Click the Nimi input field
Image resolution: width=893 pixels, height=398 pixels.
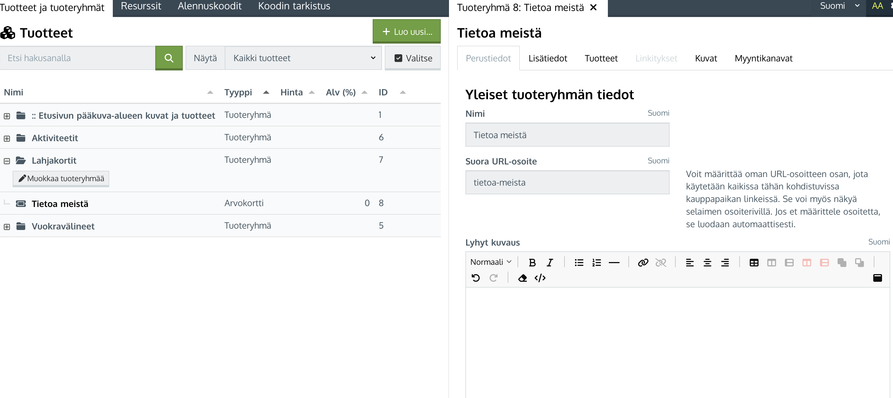click(567, 135)
